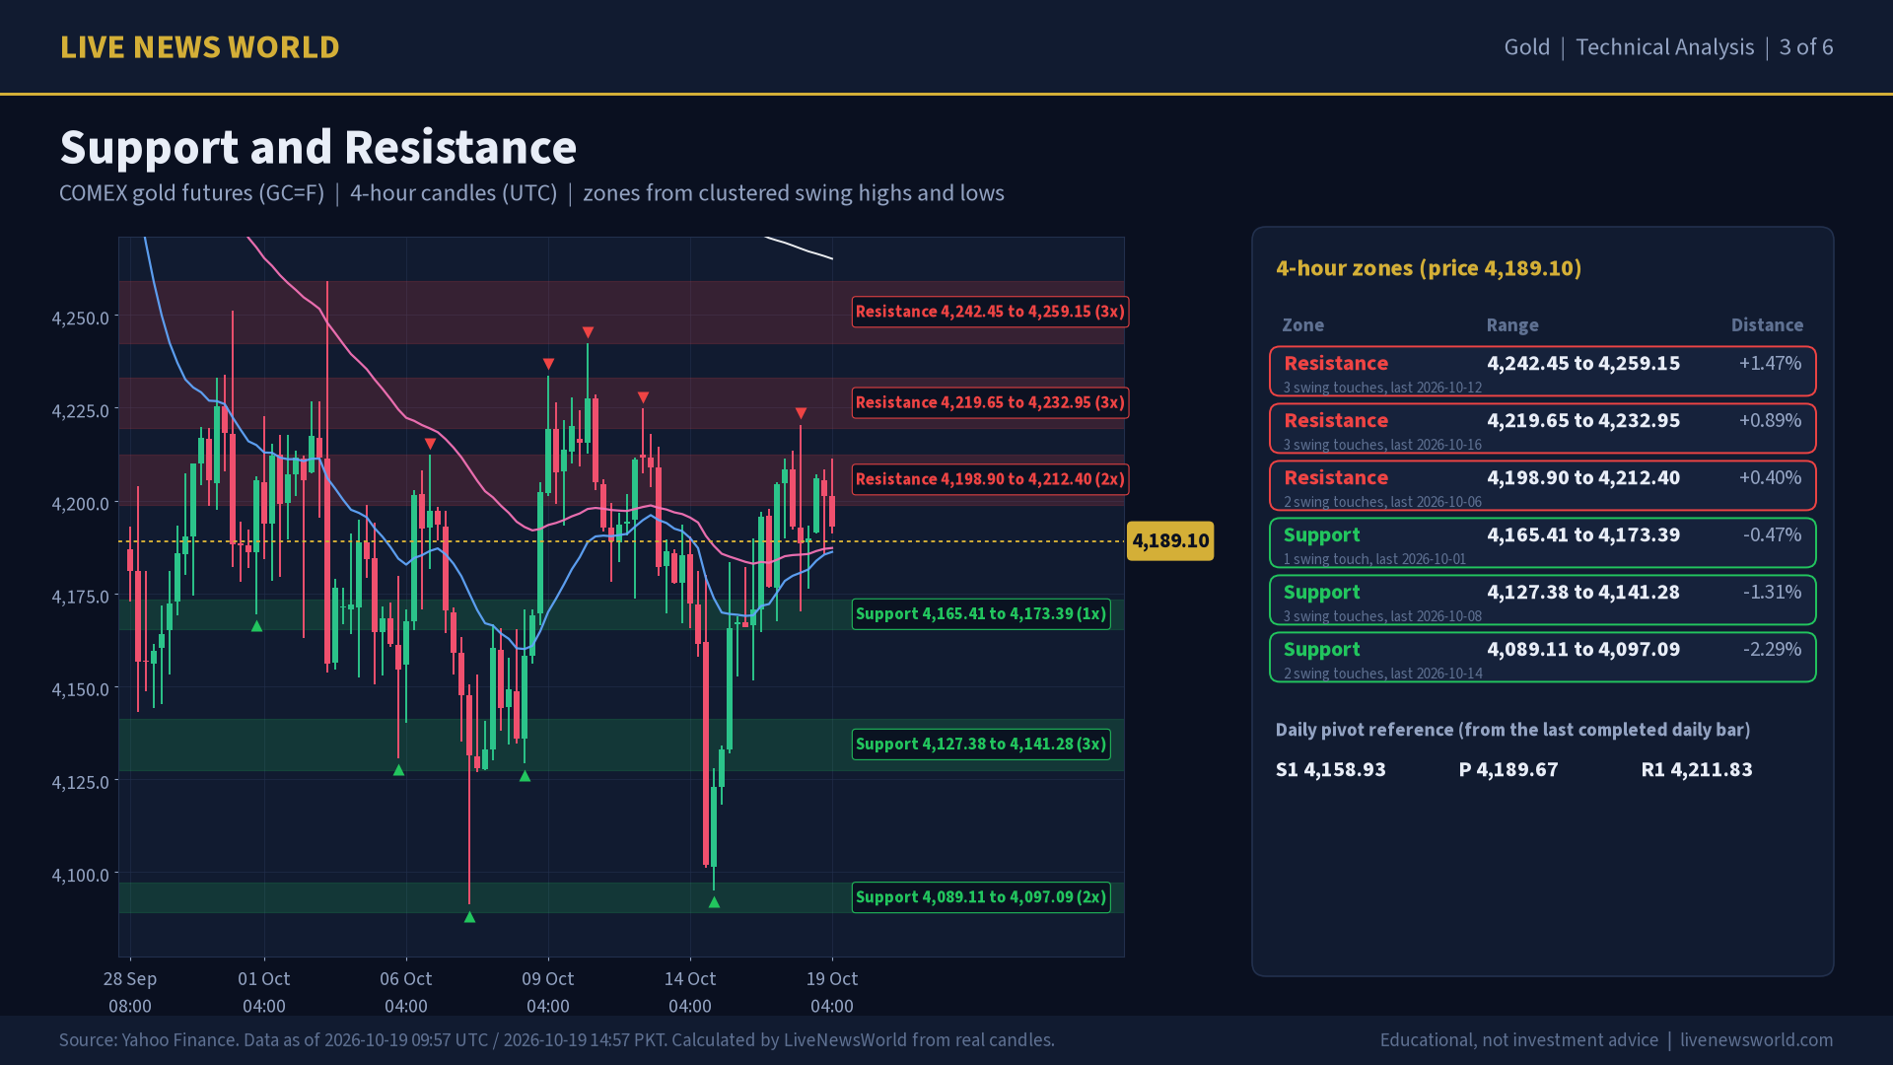Click the '4-hour zones (price 4,189.10)' panel title

[1429, 268]
